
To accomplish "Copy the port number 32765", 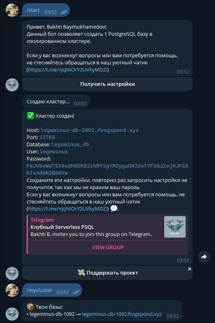I will (47, 137).
